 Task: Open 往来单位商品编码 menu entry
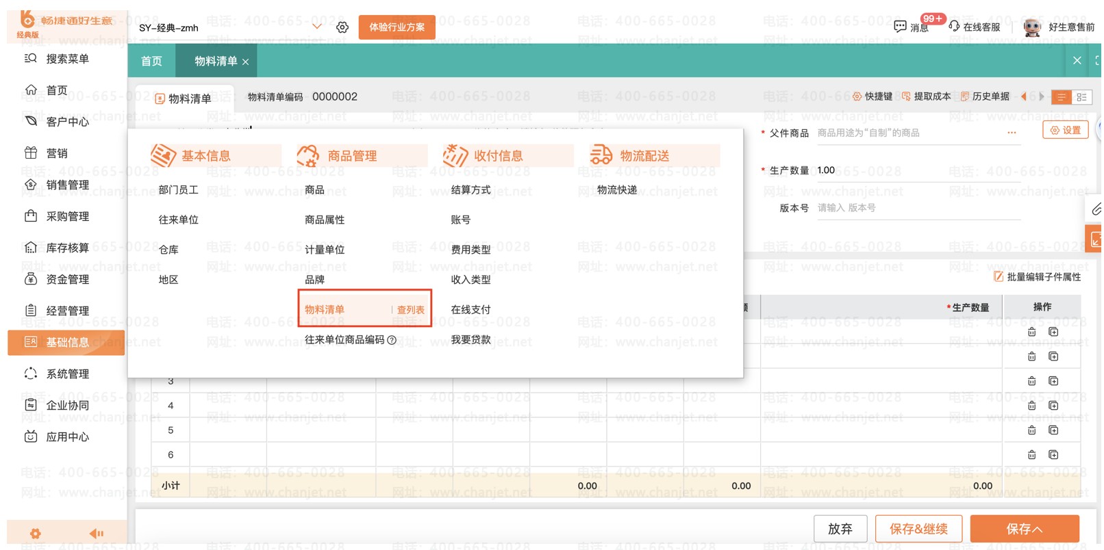pyautogui.click(x=344, y=340)
